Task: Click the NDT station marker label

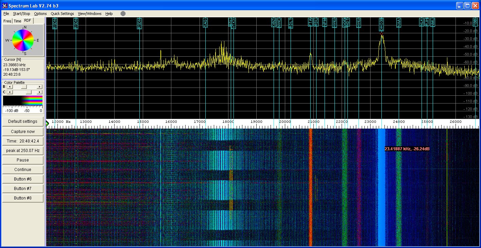Action: coord(347,23)
